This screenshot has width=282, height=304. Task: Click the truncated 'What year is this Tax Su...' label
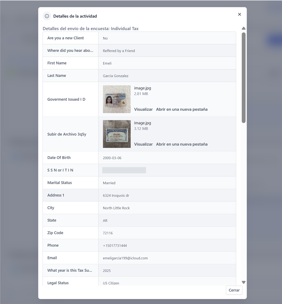coord(70,270)
